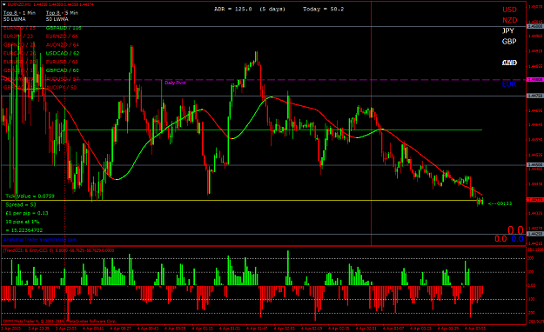Click the red current bid price tag on the axis
The width and height of the screenshot is (544, 332).
[535, 200]
